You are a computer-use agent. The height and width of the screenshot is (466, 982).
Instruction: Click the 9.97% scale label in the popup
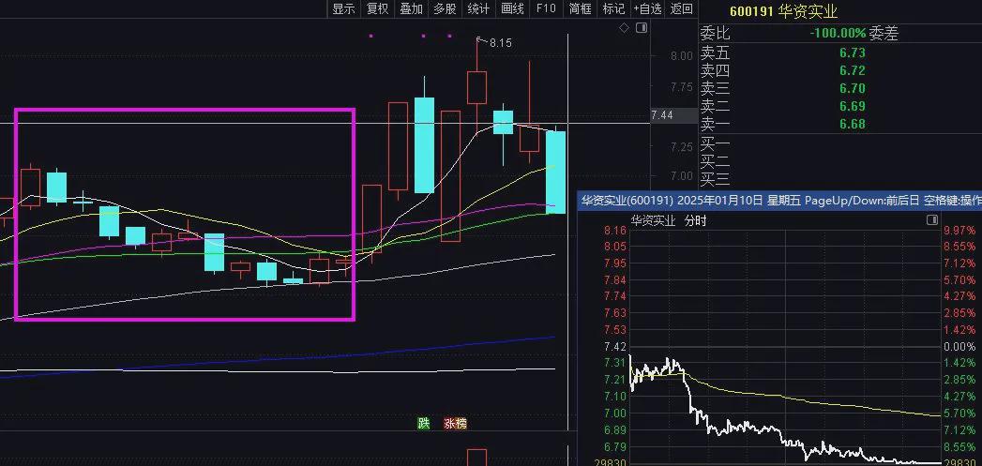(x=960, y=231)
